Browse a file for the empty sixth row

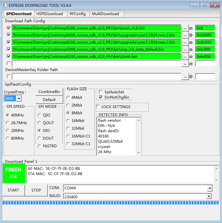185,64
